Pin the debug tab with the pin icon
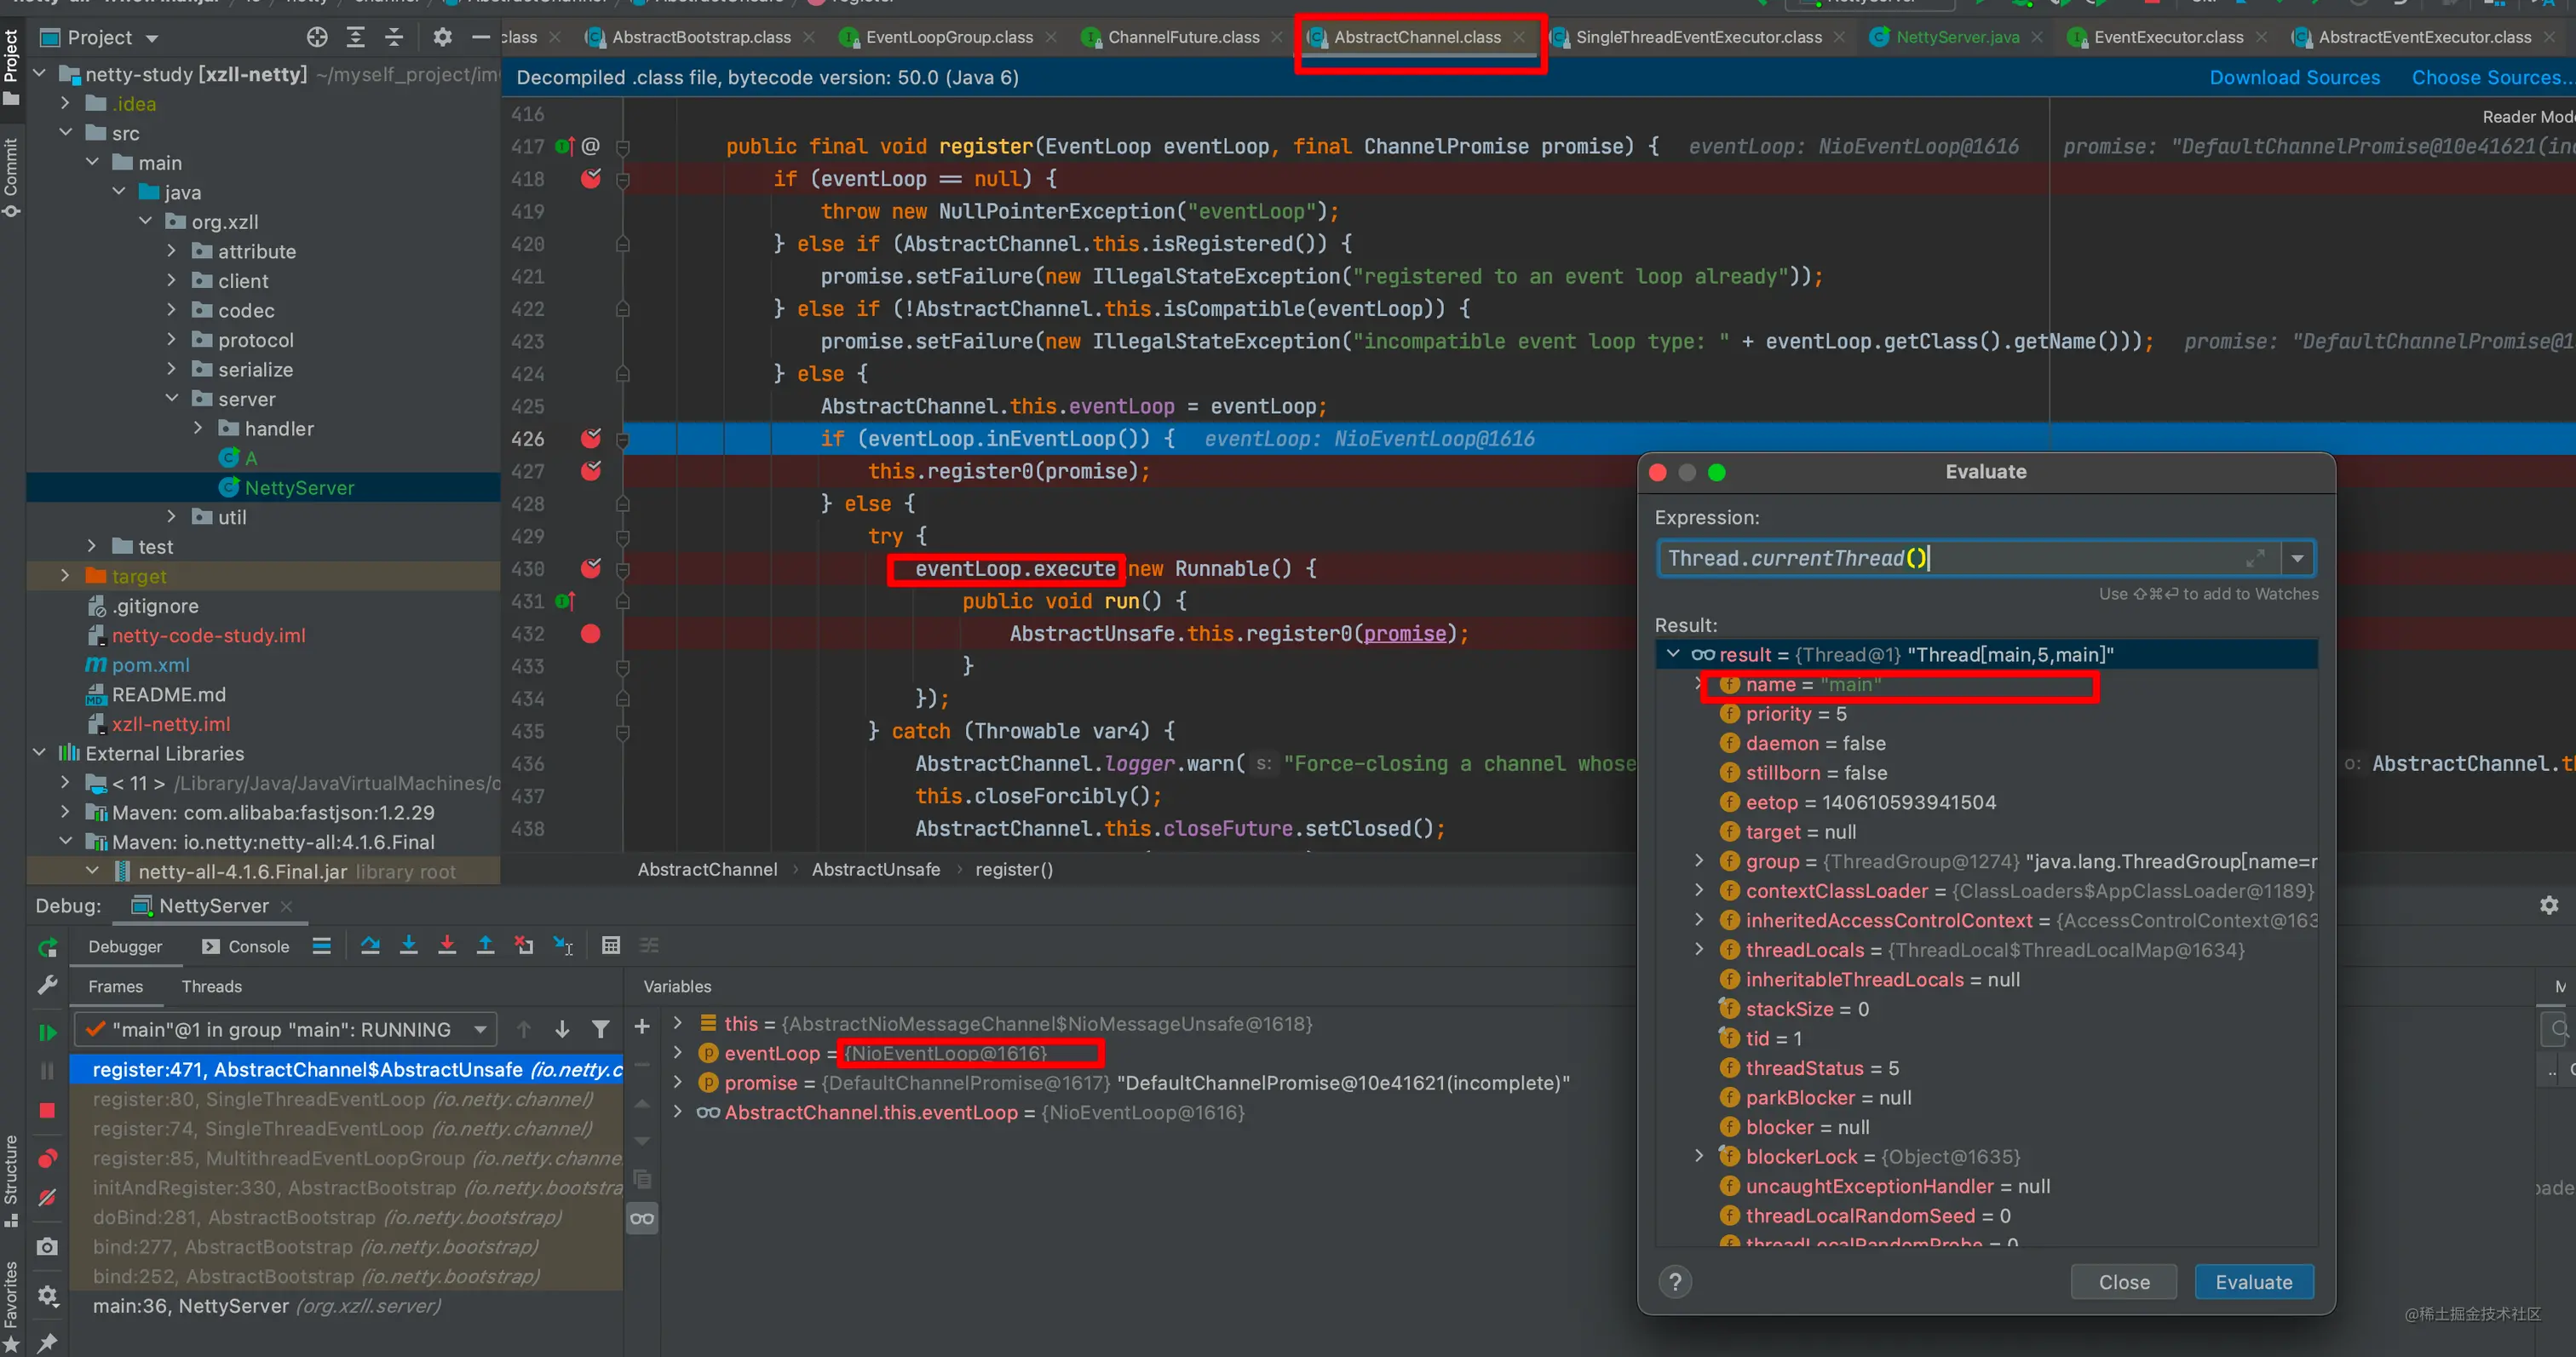Screen dimensions: 2576x1357 pos(47,1342)
